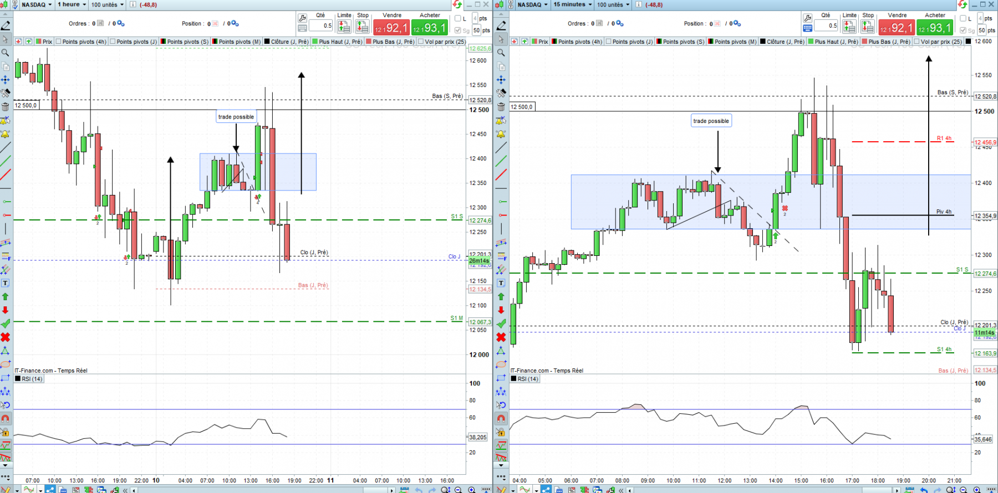The width and height of the screenshot is (998, 493).
Task: Toggle the Sg checkbox in right chart order panel
Action: (963, 30)
